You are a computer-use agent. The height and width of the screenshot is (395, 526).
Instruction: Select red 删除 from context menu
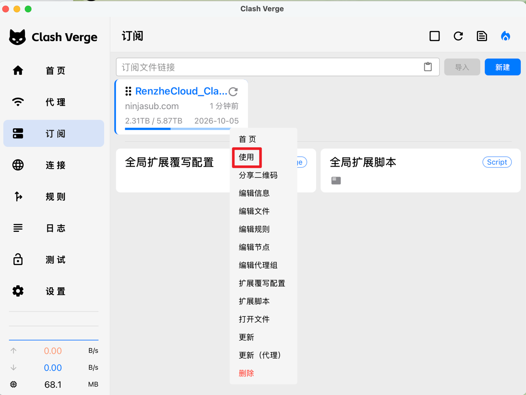[x=263, y=373]
